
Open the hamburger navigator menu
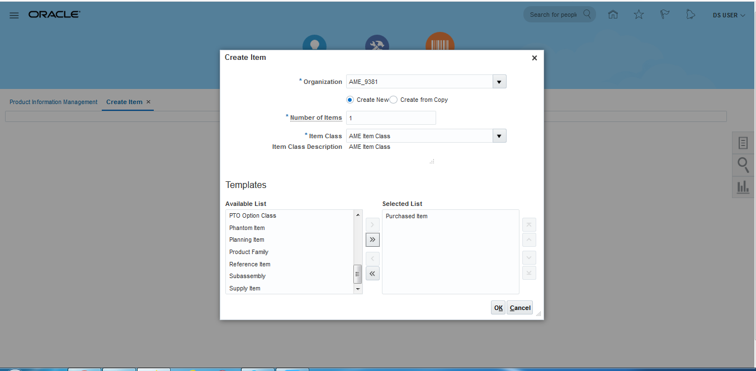(14, 15)
